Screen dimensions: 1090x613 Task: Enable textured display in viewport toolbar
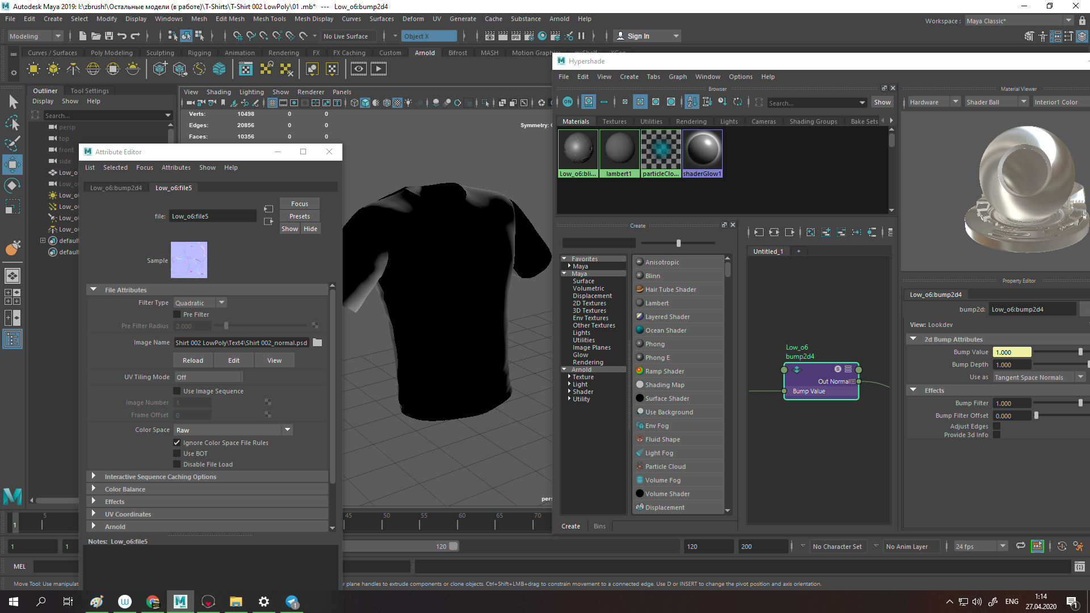click(x=397, y=103)
